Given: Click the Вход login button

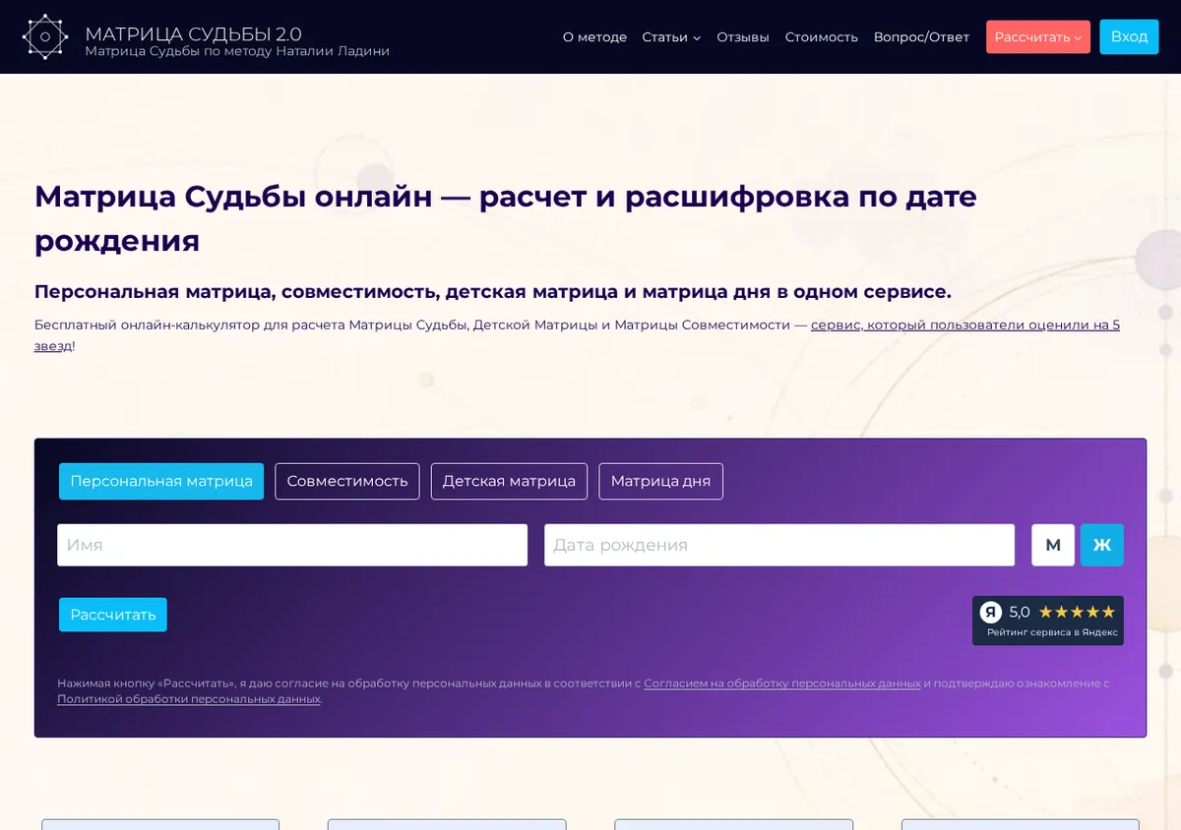Looking at the screenshot, I should click(x=1129, y=36).
